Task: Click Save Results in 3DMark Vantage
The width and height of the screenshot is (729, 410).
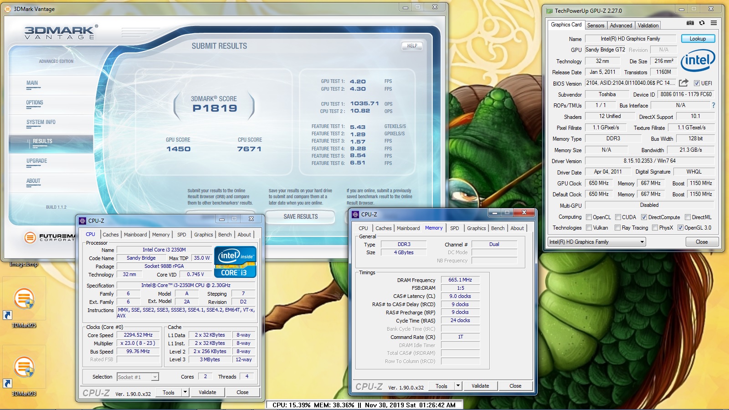Action: [300, 216]
